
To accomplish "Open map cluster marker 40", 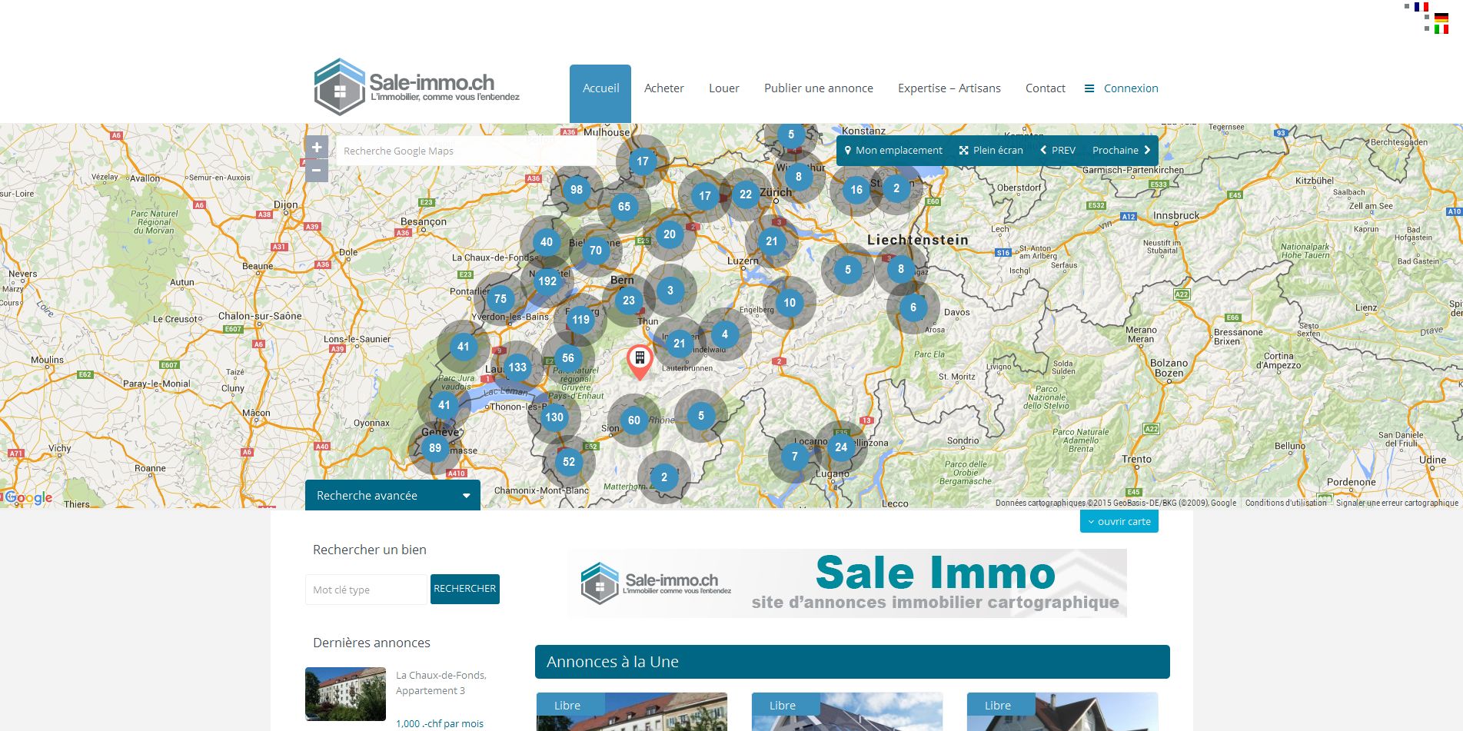I will tap(547, 242).
